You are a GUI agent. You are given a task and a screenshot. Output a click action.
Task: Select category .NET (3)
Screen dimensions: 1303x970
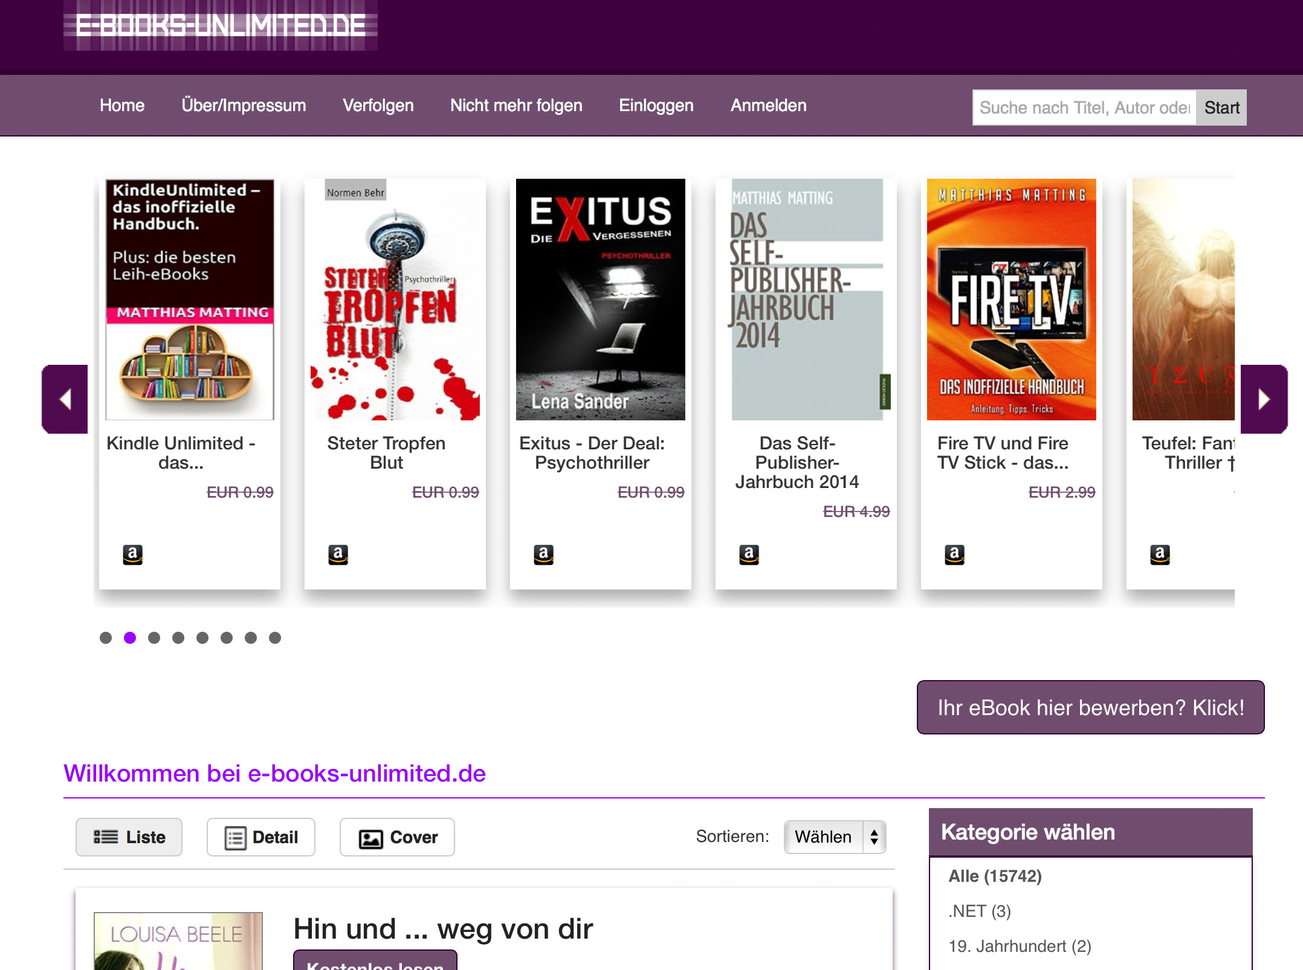(x=980, y=911)
